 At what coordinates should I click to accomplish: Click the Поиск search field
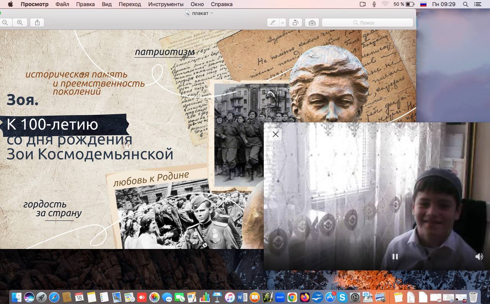tap(367, 23)
